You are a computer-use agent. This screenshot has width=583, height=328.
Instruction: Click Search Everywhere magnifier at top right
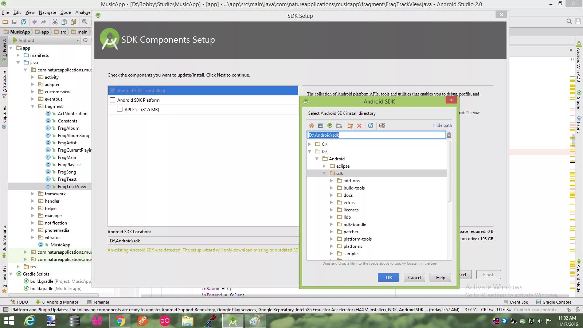click(x=569, y=22)
